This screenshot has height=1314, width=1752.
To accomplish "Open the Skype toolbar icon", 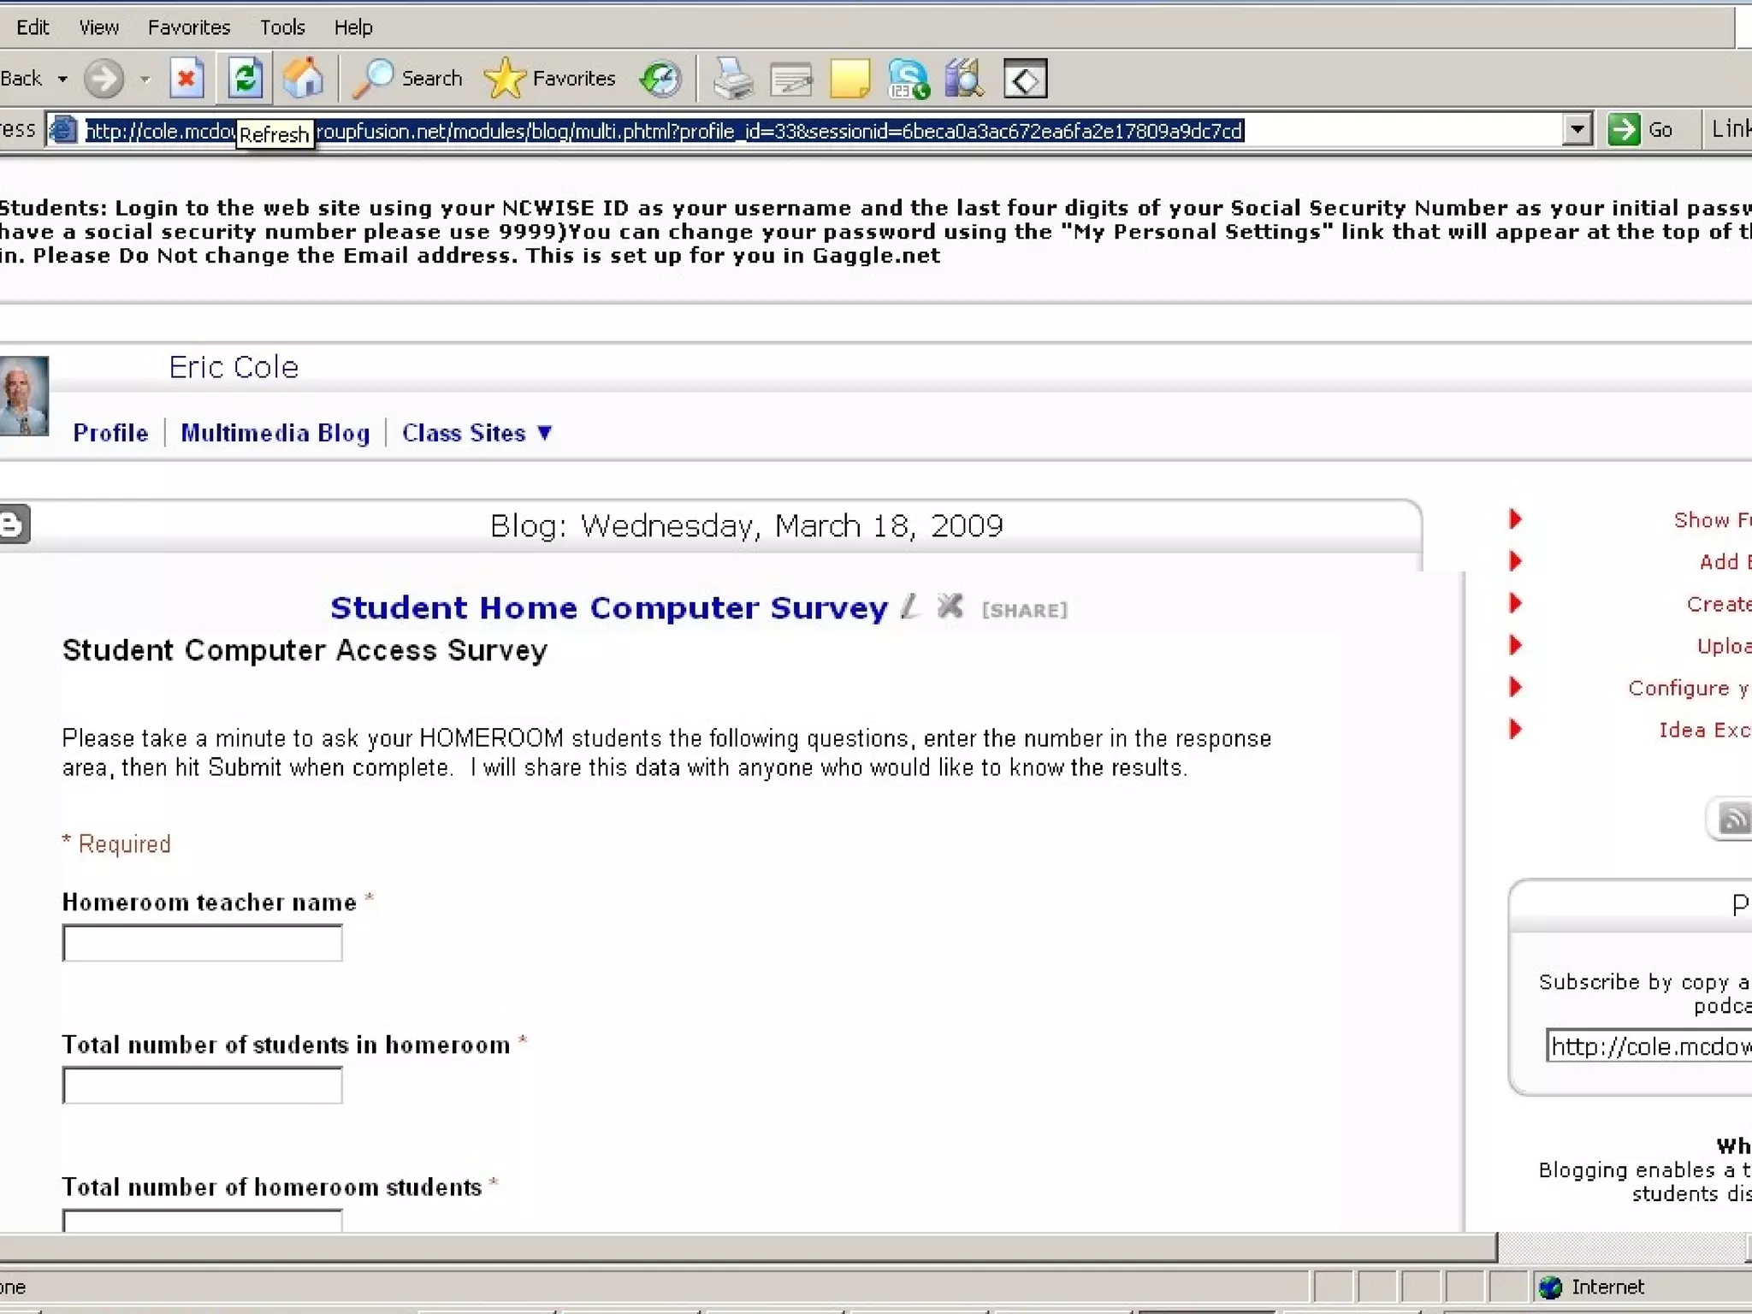I will pyautogui.click(x=908, y=79).
